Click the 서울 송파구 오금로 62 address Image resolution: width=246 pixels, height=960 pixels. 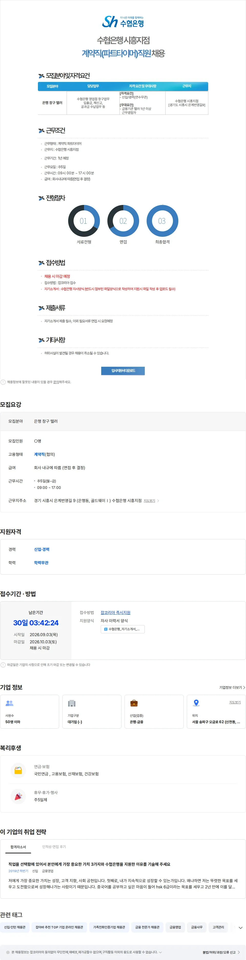pos(216,721)
